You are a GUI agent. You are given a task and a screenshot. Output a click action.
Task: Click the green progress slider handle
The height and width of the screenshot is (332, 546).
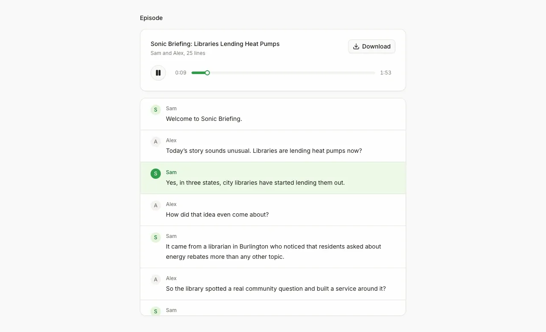[207, 73]
